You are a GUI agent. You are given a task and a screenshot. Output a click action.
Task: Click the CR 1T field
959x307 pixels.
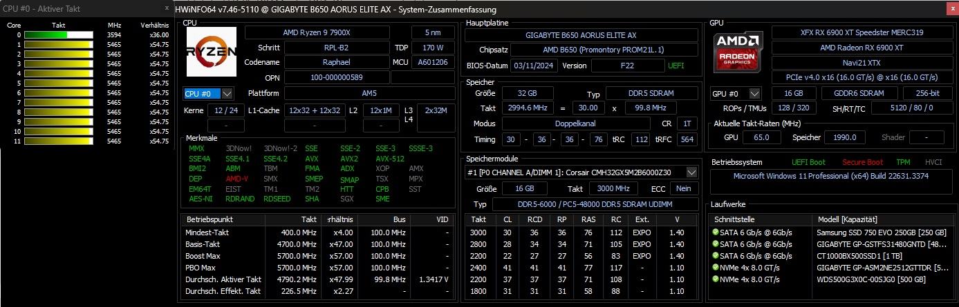pos(686,123)
